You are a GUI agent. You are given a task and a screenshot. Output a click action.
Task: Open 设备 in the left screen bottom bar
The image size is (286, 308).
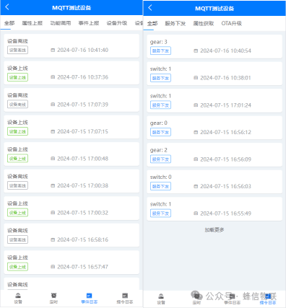(x=18, y=298)
